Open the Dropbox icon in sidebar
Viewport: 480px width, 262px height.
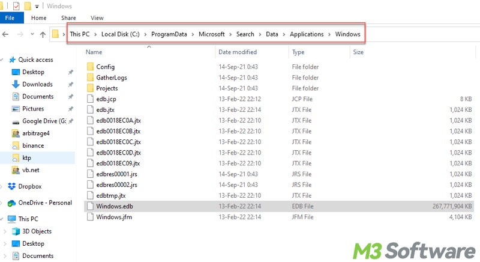click(12, 186)
